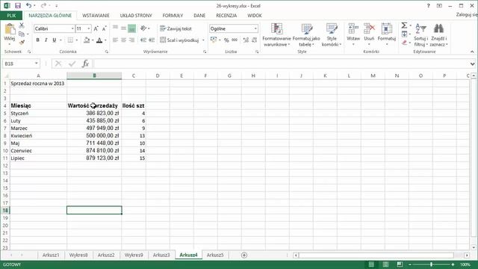
Task: Open borders dropdown arrow
Action: (x=76, y=40)
